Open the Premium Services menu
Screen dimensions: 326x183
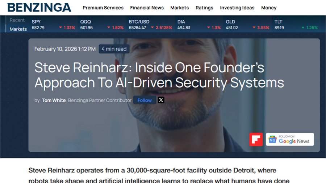coord(103,8)
